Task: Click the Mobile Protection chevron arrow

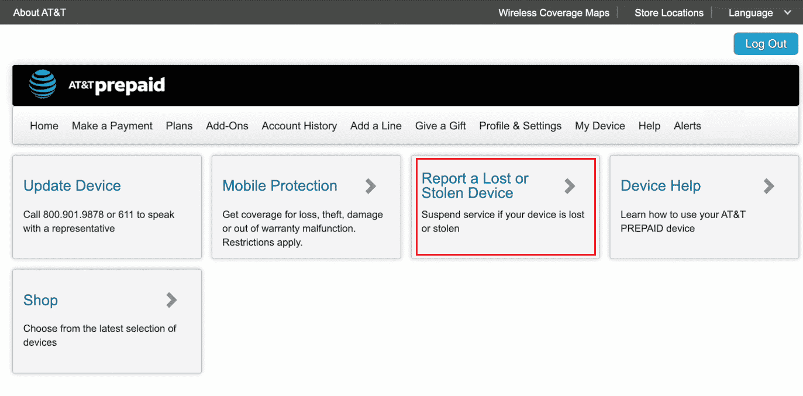Action: (x=371, y=186)
